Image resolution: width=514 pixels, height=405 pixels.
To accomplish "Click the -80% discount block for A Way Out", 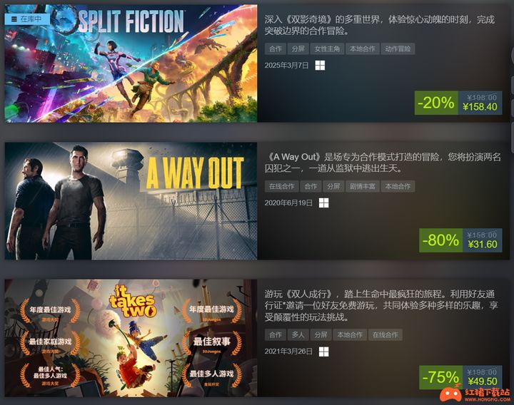I will tap(460, 240).
